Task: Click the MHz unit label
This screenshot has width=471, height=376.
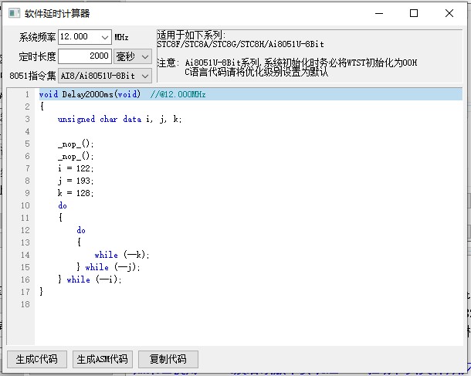Action: click(121, 37)
